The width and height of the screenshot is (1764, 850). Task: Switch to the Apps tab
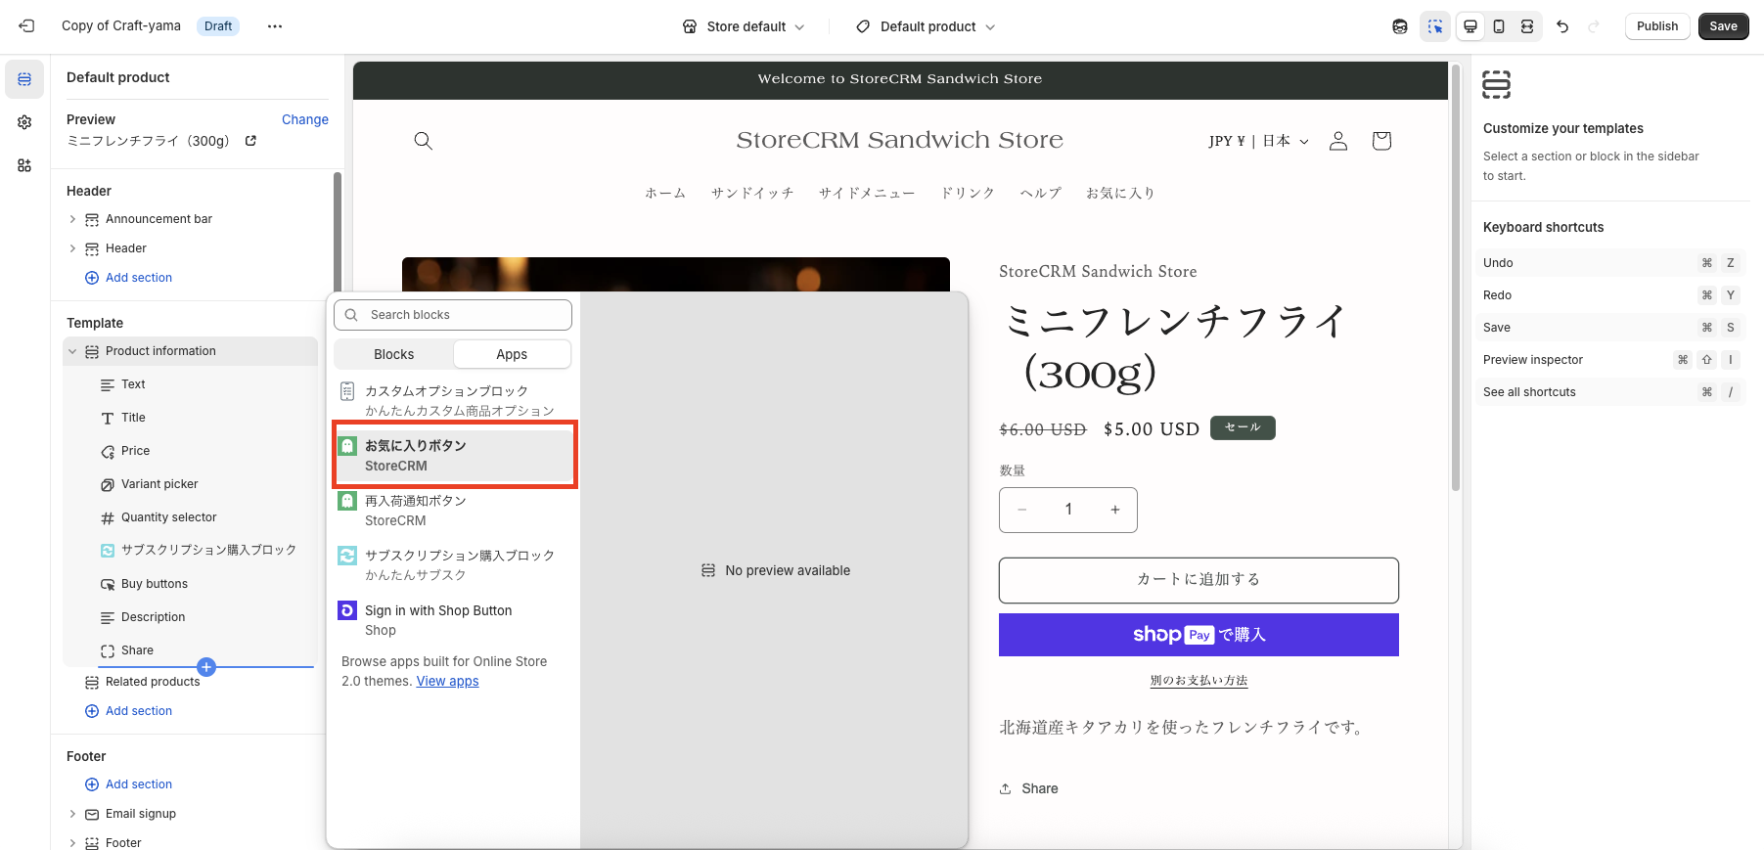coord(512,354)
